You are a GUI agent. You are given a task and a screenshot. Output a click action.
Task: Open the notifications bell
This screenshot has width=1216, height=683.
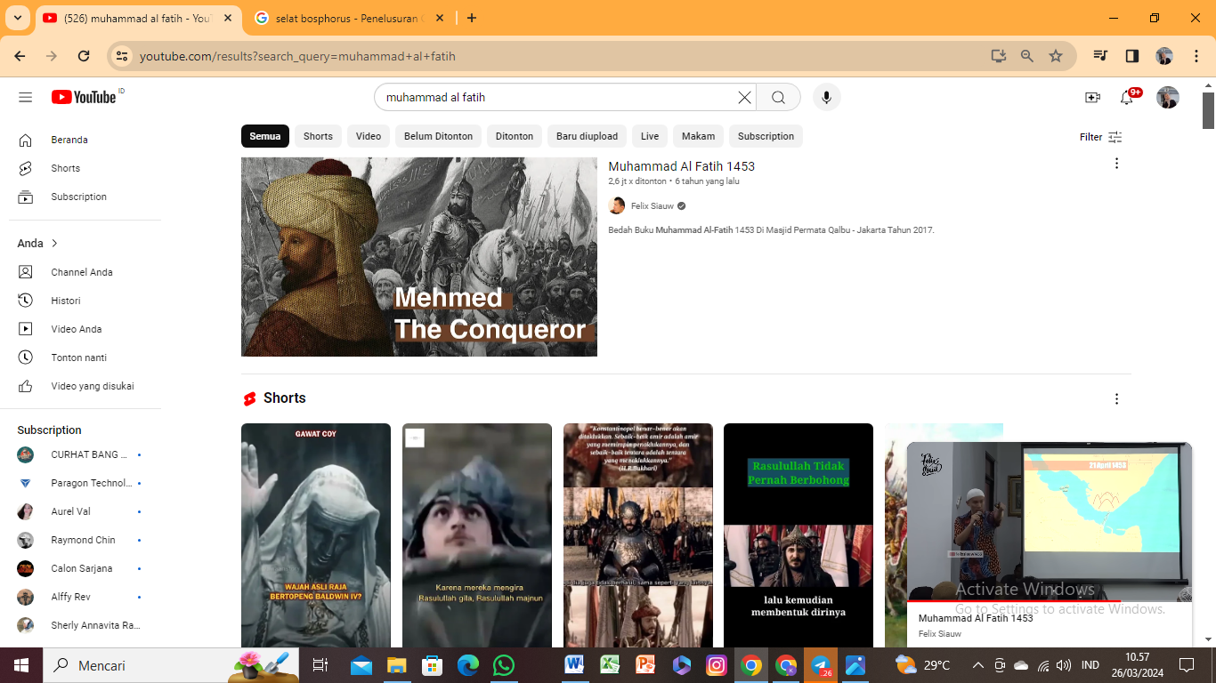point(1128,98)
